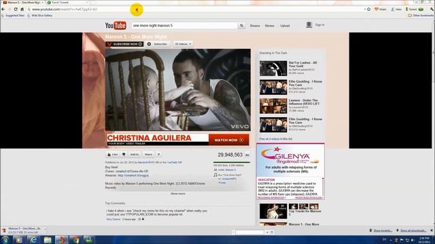Click the Sign In link

(319, 25)
